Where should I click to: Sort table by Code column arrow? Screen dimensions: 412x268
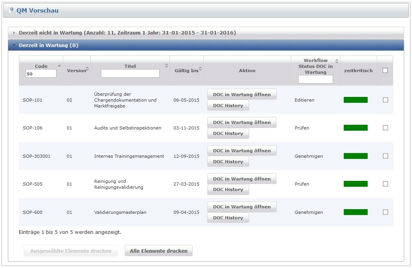click(59, 66)
